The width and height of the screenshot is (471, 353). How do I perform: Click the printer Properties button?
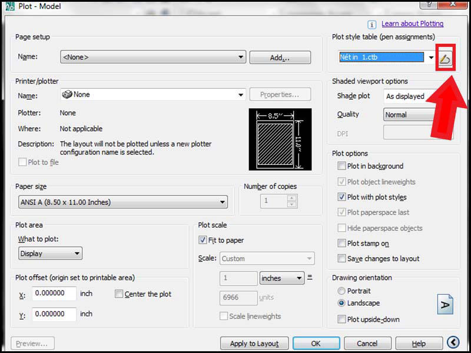280,95
